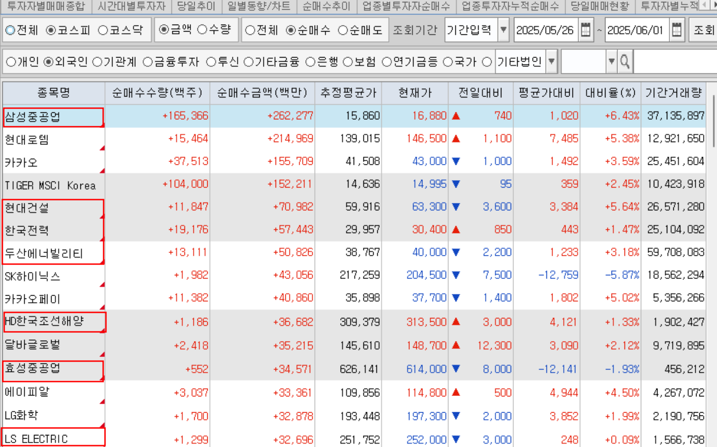Viewport: 717px width, 447px height.
Task: Switch to the 일별동향/차트 tab
Action: coord(259,6)
